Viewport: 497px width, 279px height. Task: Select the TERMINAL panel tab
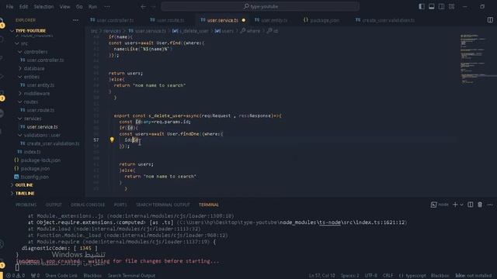(209, 205)
